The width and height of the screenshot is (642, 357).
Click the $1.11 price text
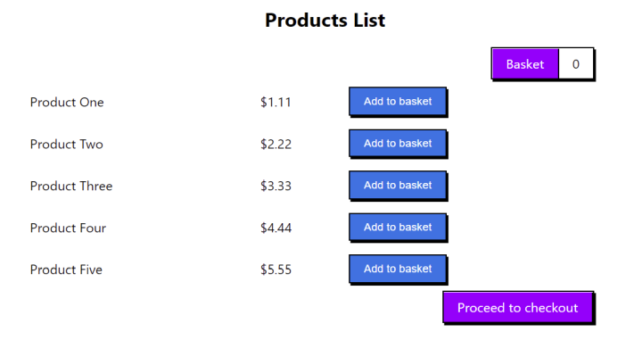click(276, 103)
